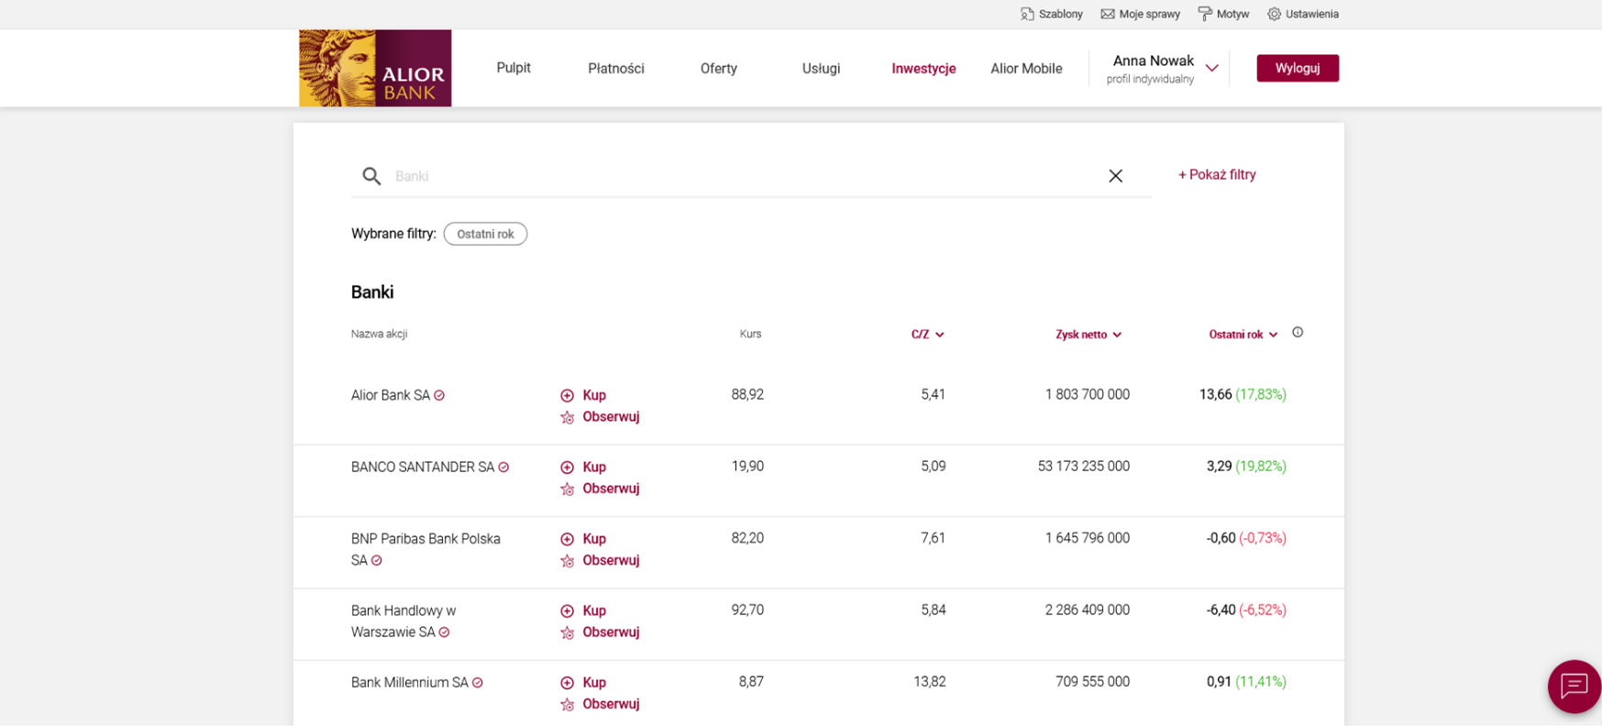Viewport: 1602px width, 726px height.
Task: Clear the search with X icon
Action: click(x=1115, y=176)
